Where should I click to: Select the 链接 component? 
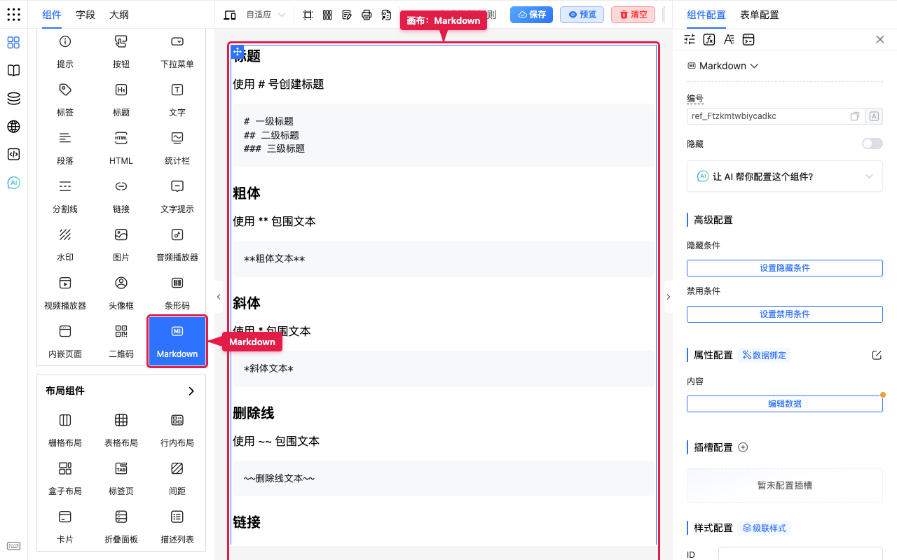(121, 196)
